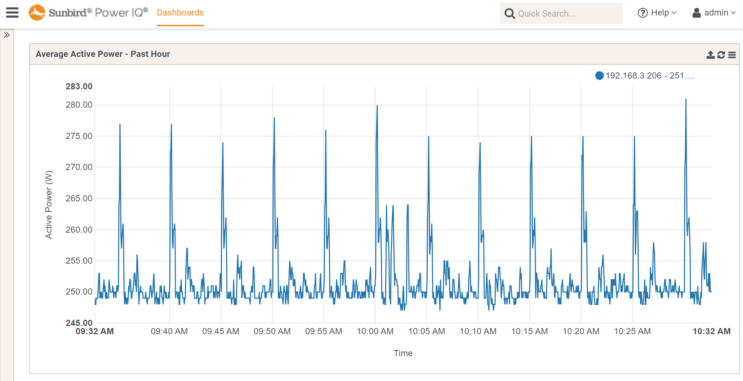The height and width of the screenshot is (381, 743).
Task: Select the widget title Average Active Power
Action: 103,54
